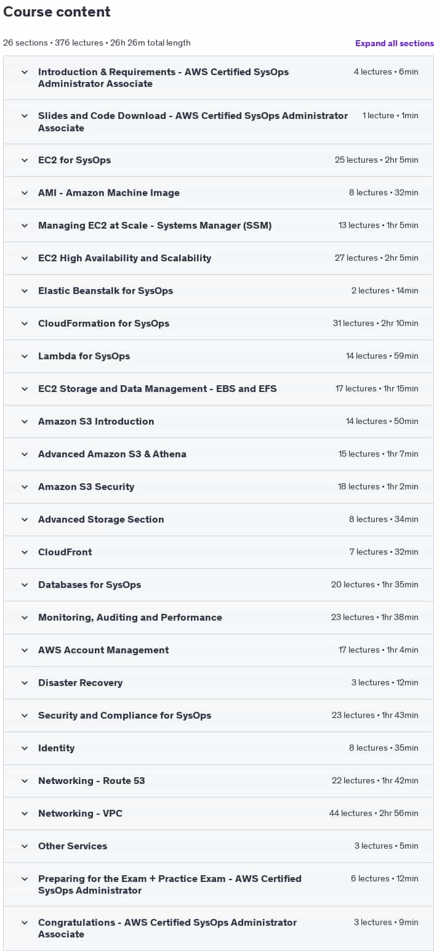This screenshot has height=951, width=434.
Task: Expand Networking - Route 53 chevron
Action: click(25, 781)
